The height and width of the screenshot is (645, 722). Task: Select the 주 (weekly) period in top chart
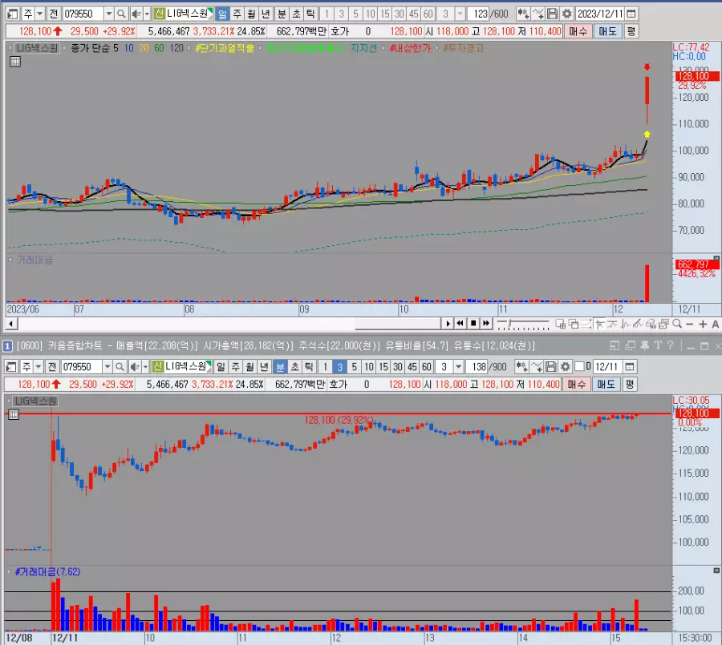click(x=237, y=14)
